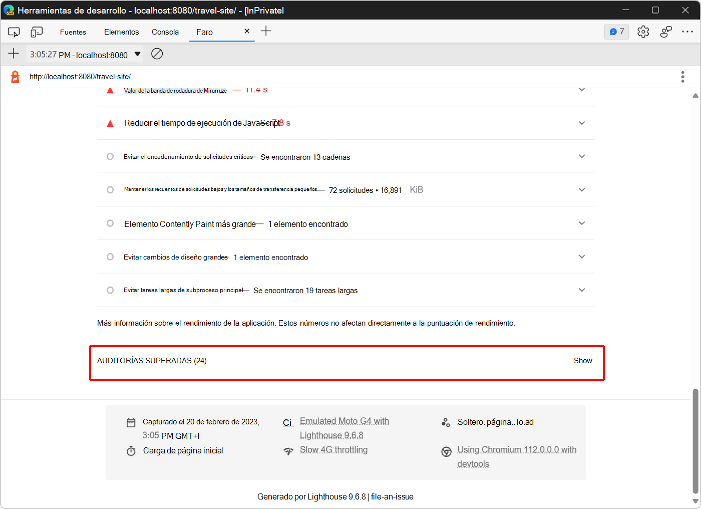Open Using Chromium 112.0.0.0 with devtools link
The width and height of the screenshot is (701, 509).
[517, 457]
